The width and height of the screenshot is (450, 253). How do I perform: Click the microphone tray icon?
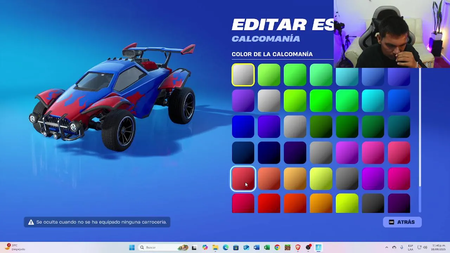pyautogui.click(x=401, y=247)
